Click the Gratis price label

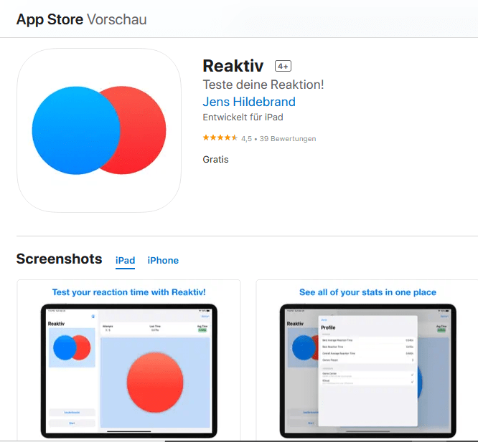click(x=215, y=159)
